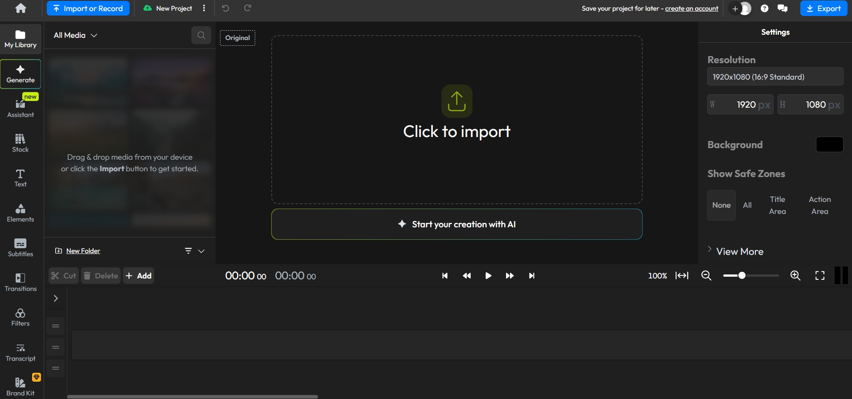
Task: Open the Stock media panel
Action: tap(20, 143)
